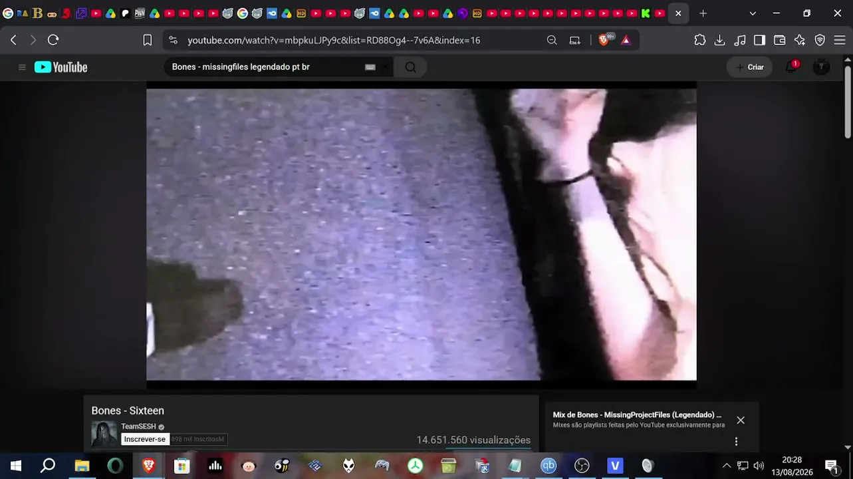
Task: Open the browser main hamburger menu
Action: 839,40
